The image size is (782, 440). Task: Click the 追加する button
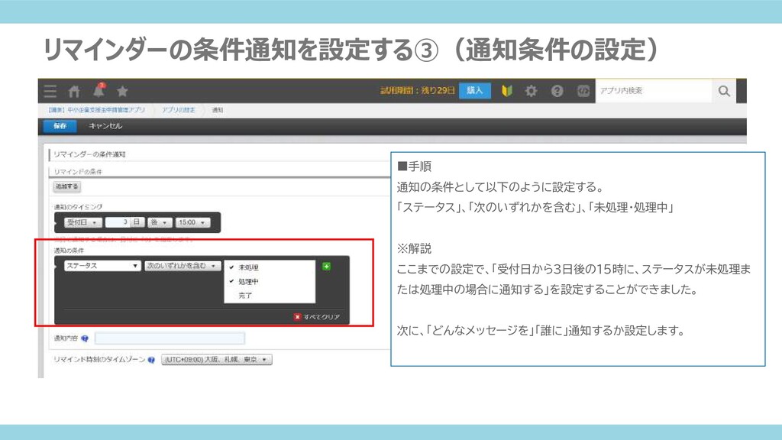click(67, 186)
